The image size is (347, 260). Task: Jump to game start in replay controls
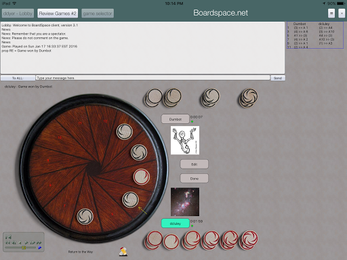pos(8,237)
